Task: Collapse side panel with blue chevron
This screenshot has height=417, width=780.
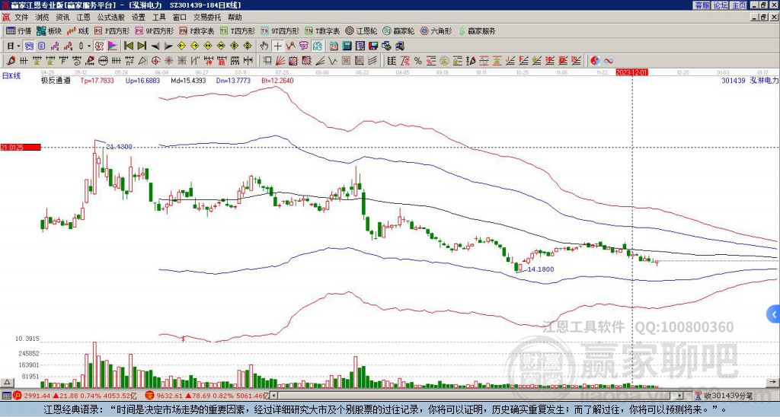Action: [773, 314]
